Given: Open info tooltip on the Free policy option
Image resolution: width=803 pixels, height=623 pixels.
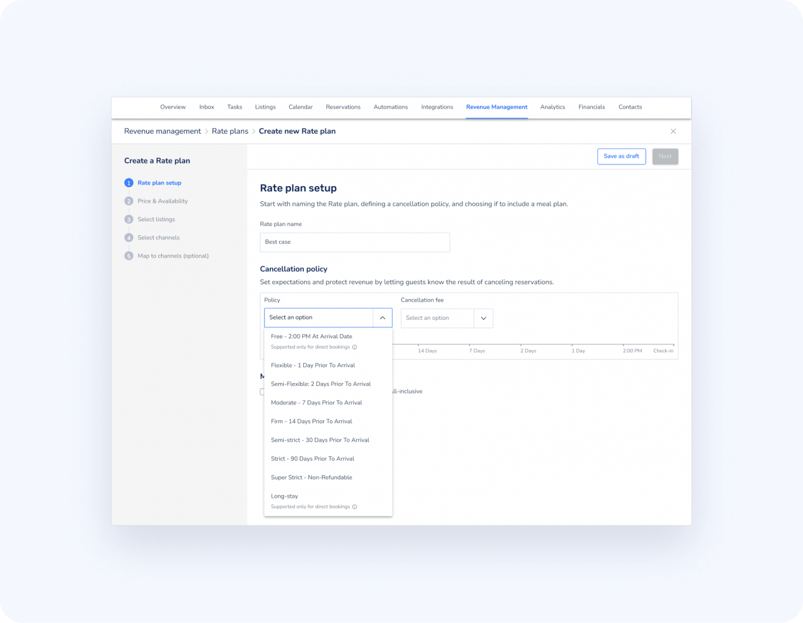Looking at the screenshot, I should [x=354, y=347].
